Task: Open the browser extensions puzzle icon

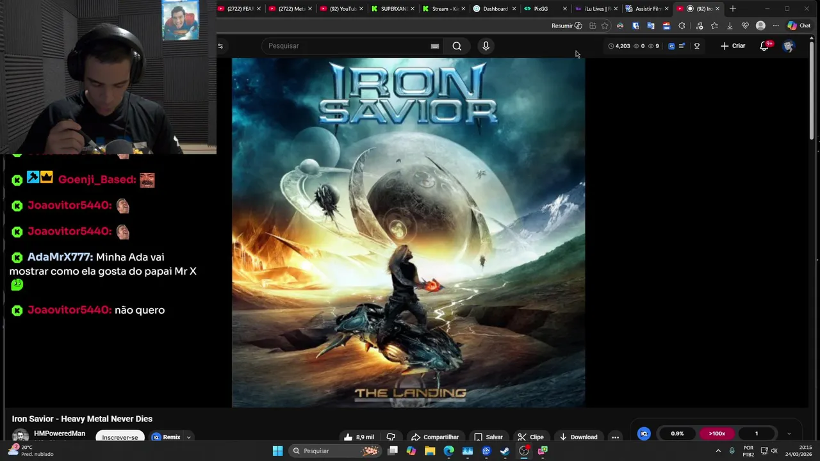Action: (682, 26)
